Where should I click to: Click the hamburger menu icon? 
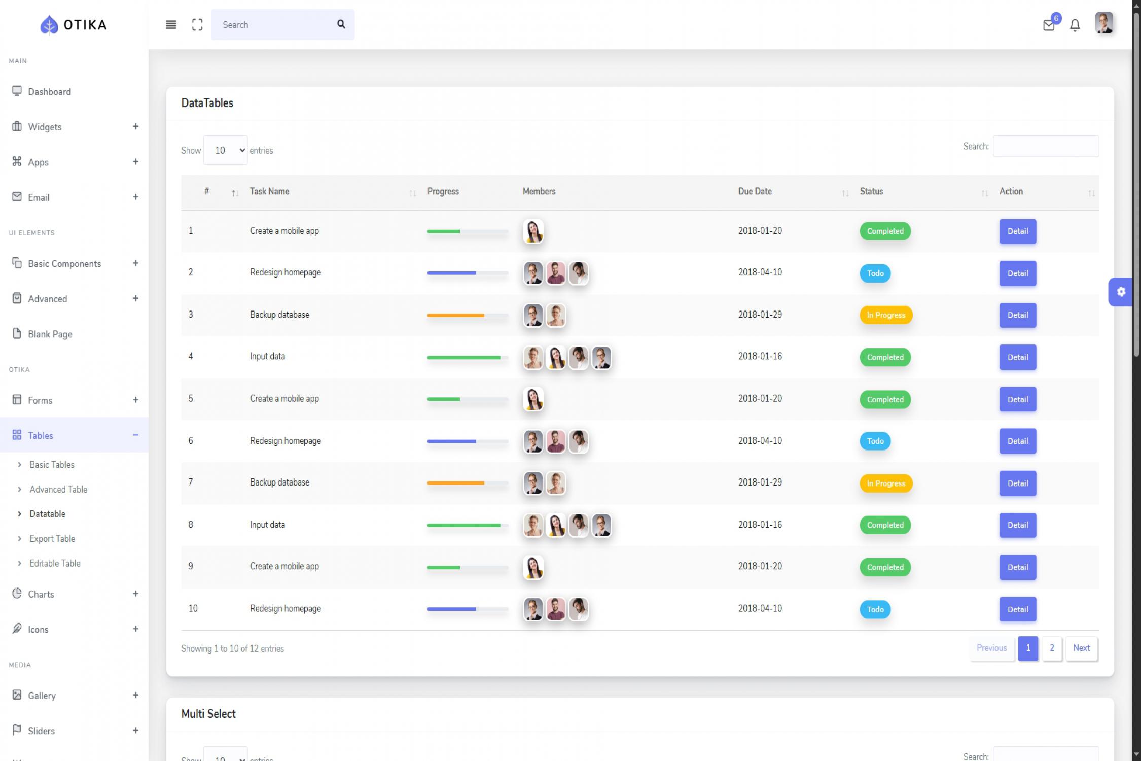pyautogui.click(x=171, y=24)
